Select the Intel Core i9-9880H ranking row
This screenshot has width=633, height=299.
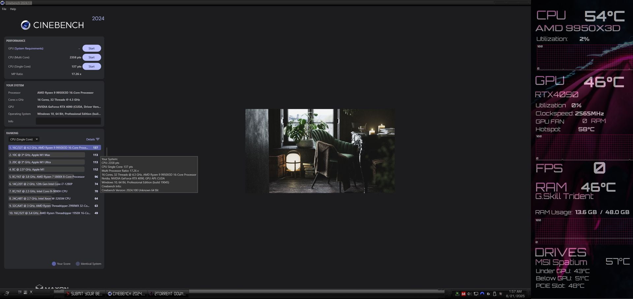tap(54, 191)
